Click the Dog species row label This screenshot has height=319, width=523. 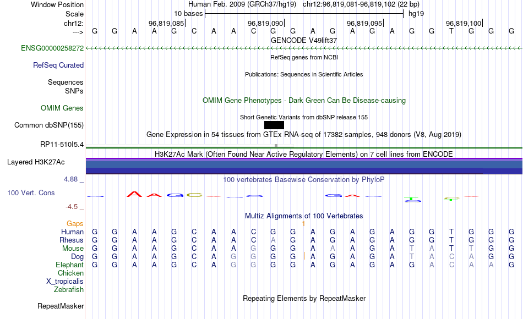click(x=78, y=257)
